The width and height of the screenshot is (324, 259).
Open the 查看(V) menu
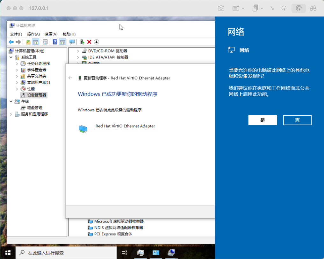click(51, 34)
